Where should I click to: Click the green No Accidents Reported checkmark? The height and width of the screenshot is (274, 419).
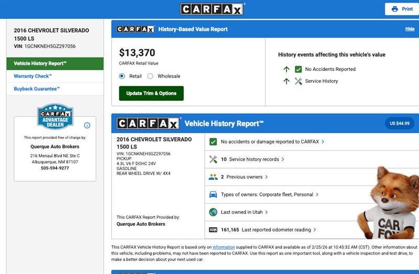click(299, 69)
